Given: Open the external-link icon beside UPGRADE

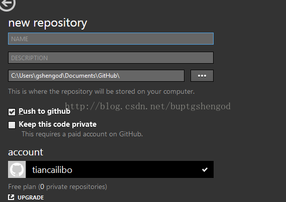Looking at the screenshot, I should click(x=11, y=197).
